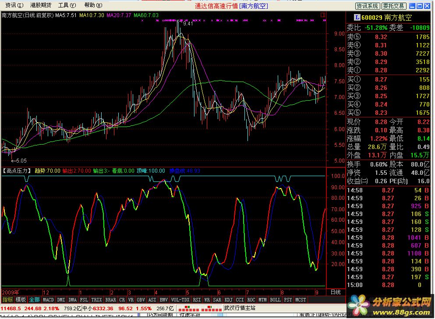Switch indicator to VR
The image size is (435, 319).
(131, 300)
